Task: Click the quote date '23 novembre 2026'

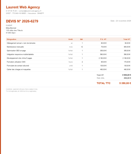Action: tap(123, 21)
